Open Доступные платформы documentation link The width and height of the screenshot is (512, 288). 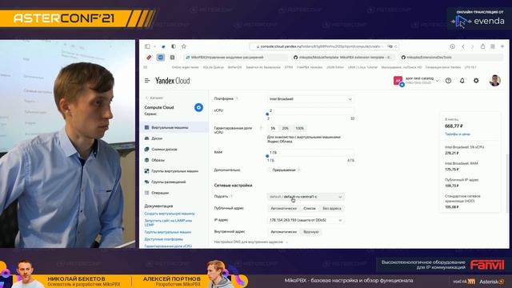163,239
